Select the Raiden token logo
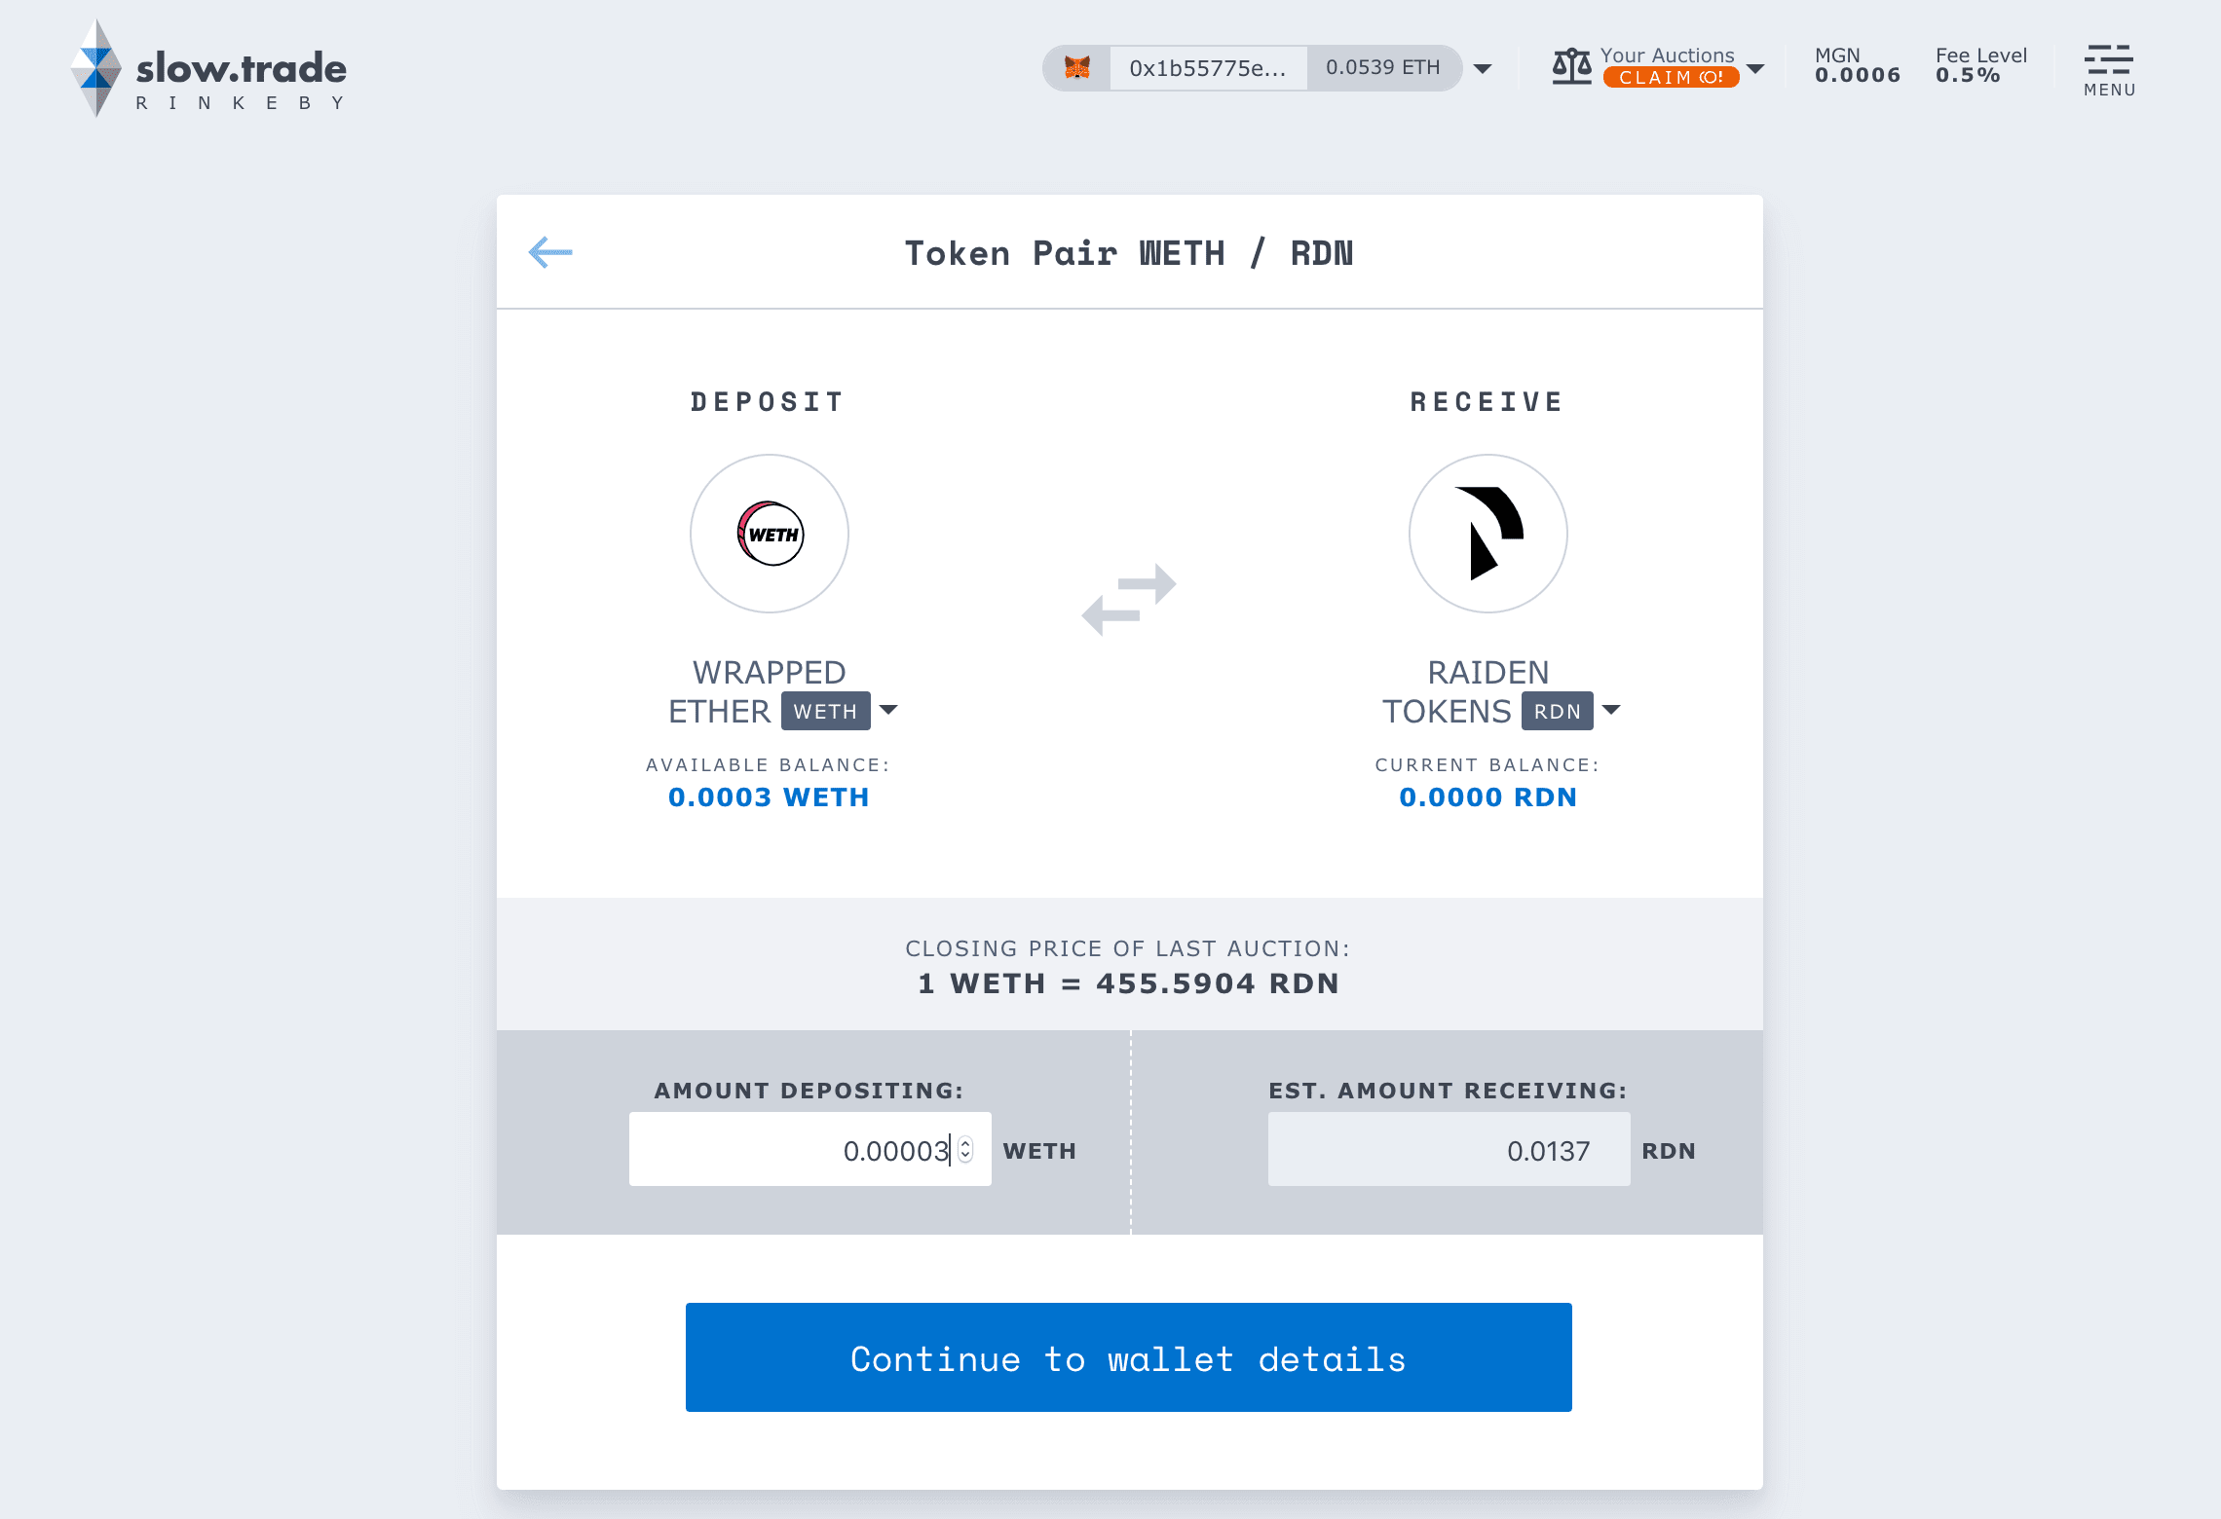The image size is (2221, 1519). (1487, 533)
